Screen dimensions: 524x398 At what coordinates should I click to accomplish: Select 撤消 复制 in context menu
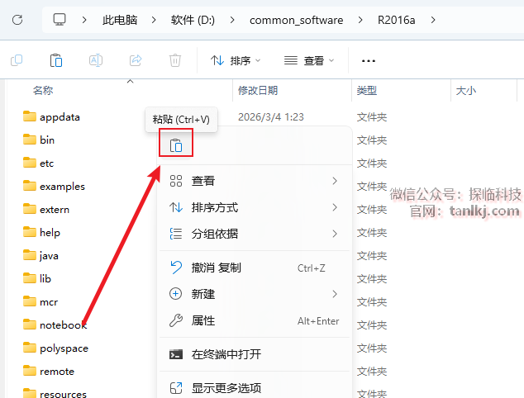(255, 268)
